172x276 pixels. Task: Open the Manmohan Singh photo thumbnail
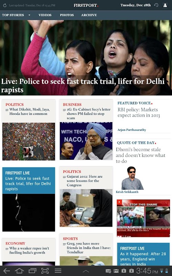[x=86, y=141]
